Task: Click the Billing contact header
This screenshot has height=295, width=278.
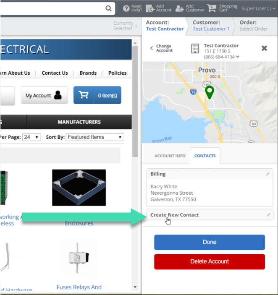Action: pyautogui.click(x=210, y=174)
